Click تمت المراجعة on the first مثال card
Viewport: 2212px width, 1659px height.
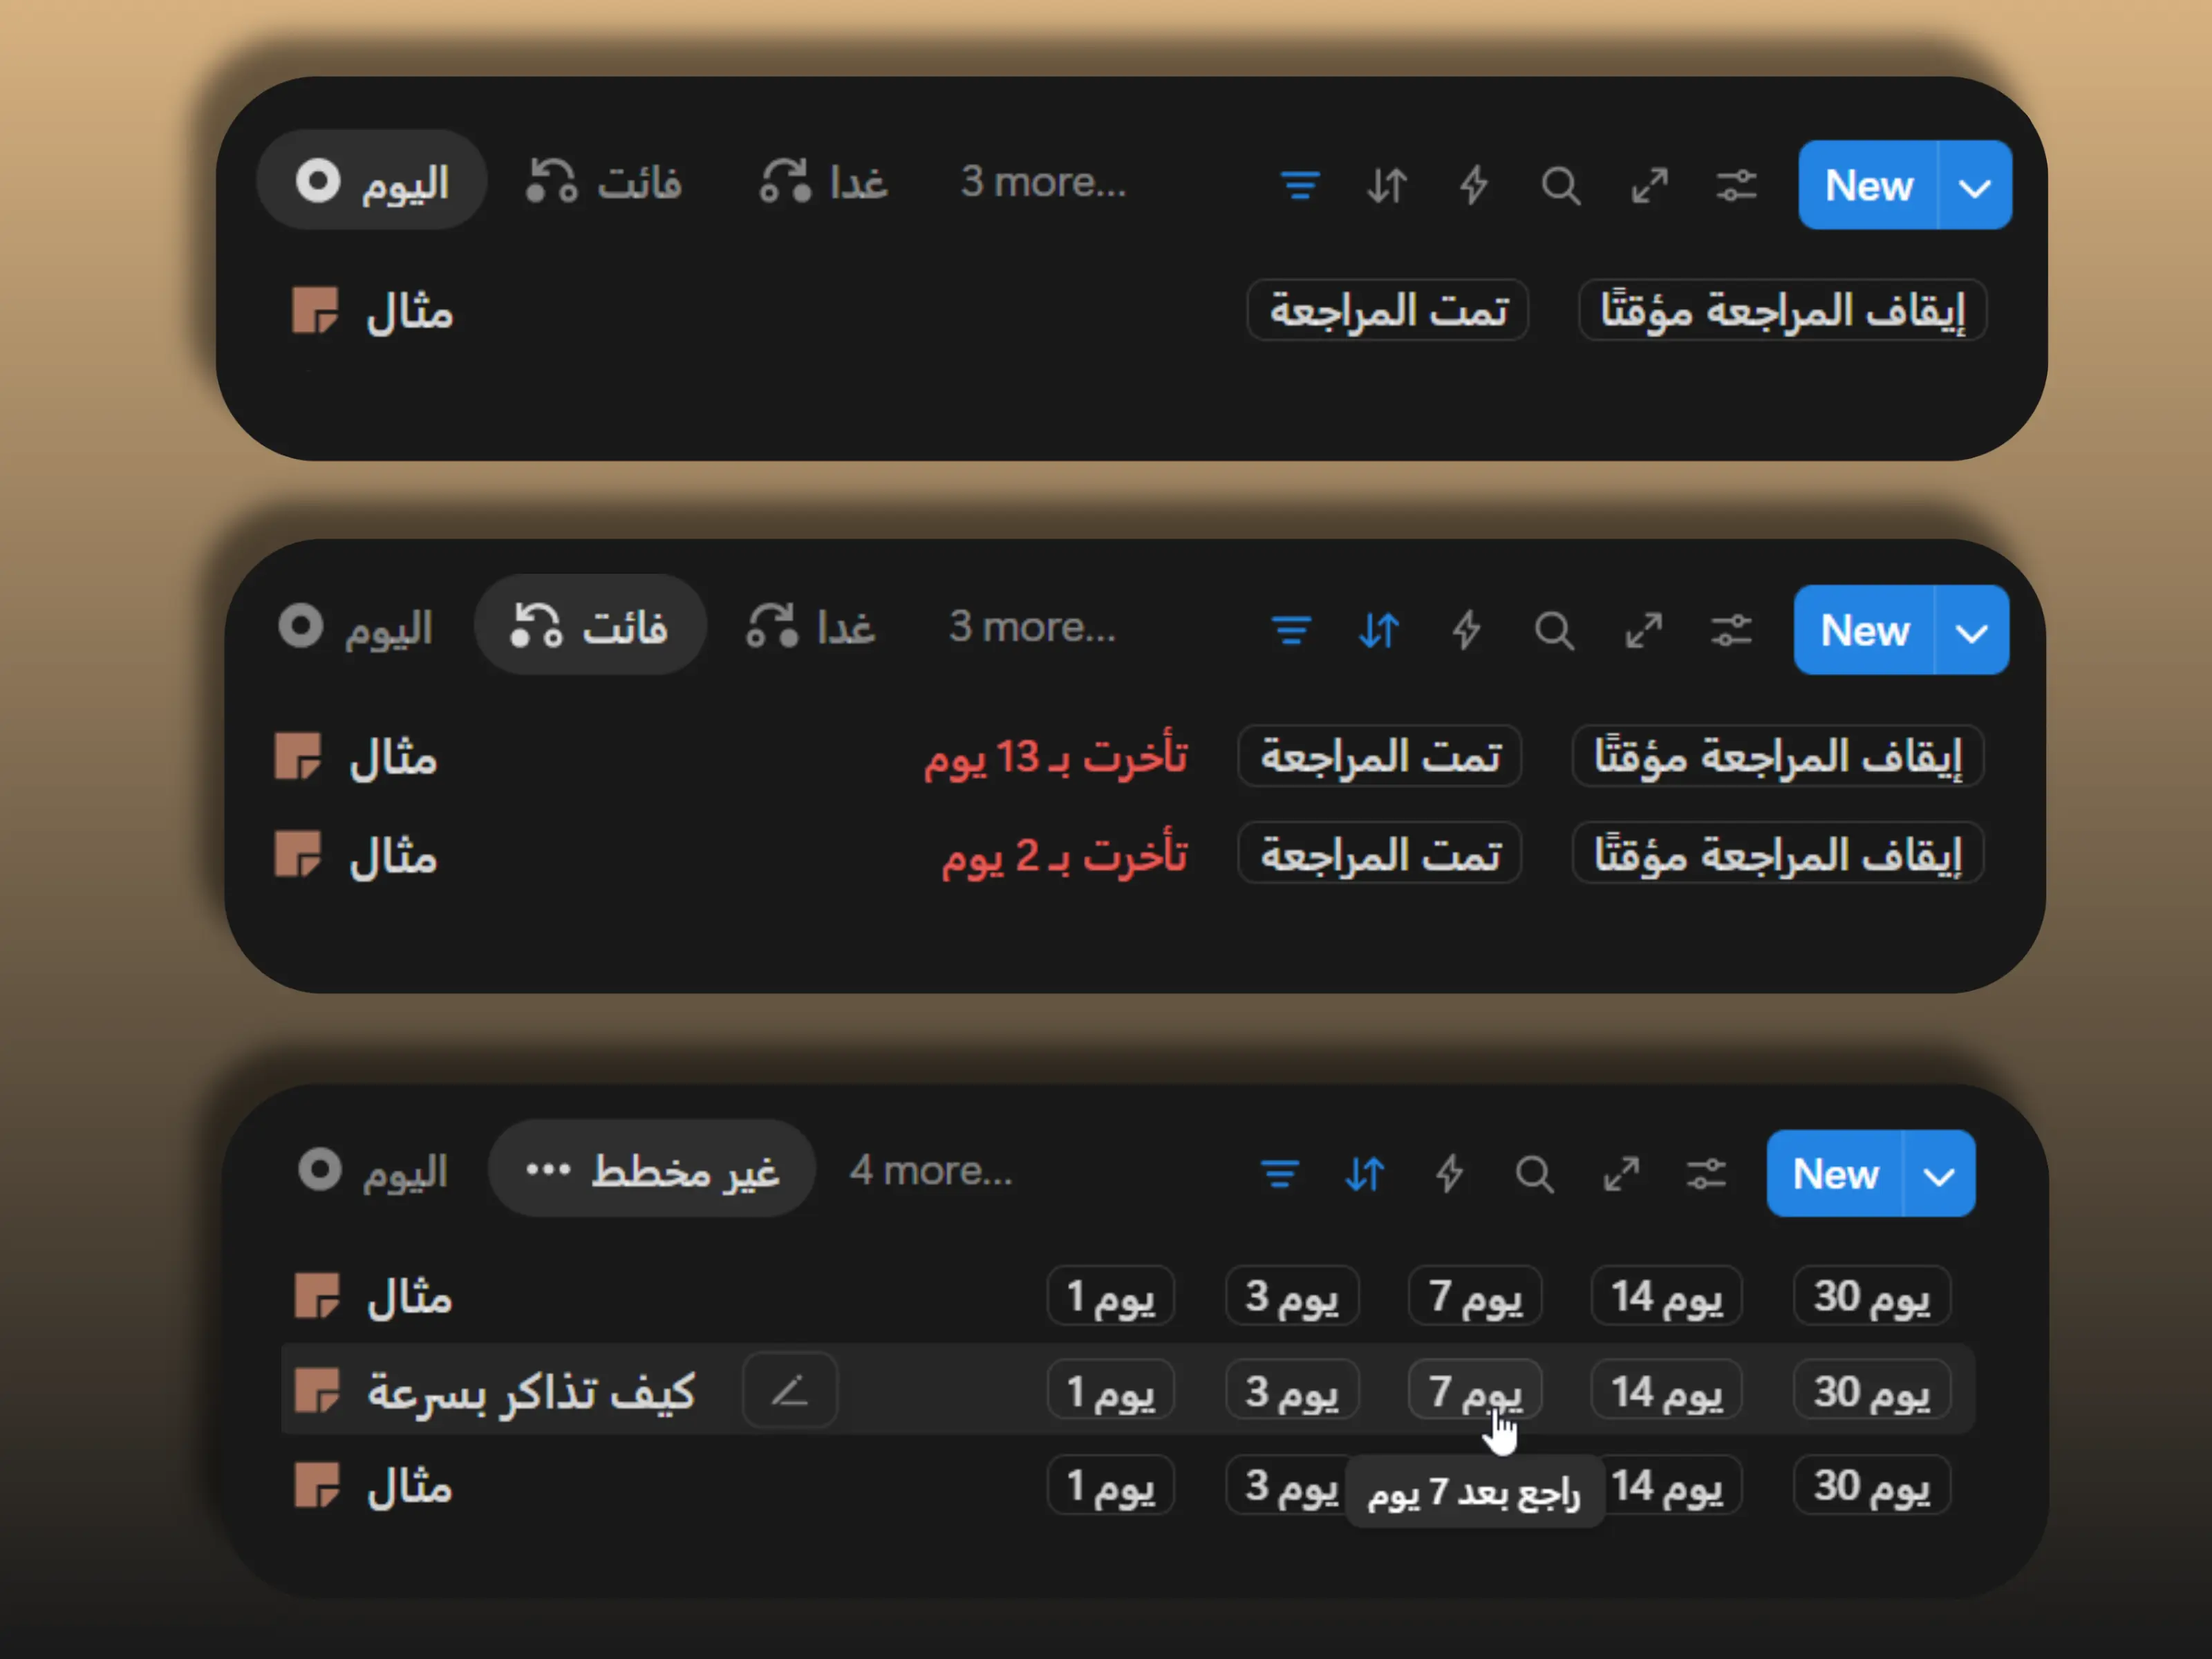tap(1388, 310)
